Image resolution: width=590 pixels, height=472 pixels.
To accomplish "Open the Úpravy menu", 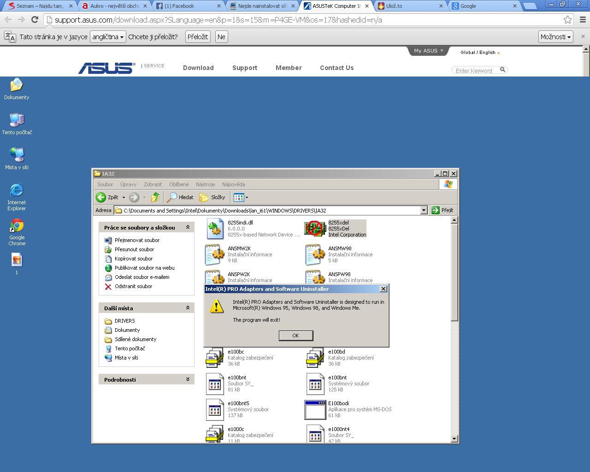I will pos(128,184).
